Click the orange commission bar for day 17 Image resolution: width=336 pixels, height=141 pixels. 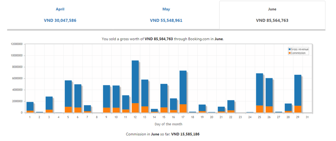point(183,108)
